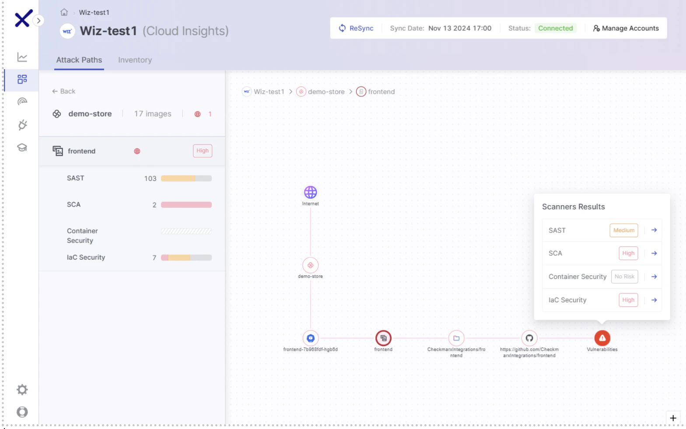Click the ReSync button

point(356,28)
